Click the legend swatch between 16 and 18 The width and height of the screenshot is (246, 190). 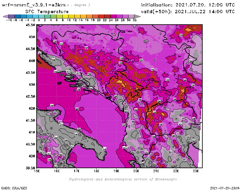(89, 16)
